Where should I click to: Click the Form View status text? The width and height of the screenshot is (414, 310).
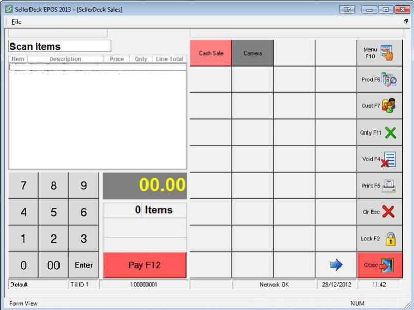[23, 303]
